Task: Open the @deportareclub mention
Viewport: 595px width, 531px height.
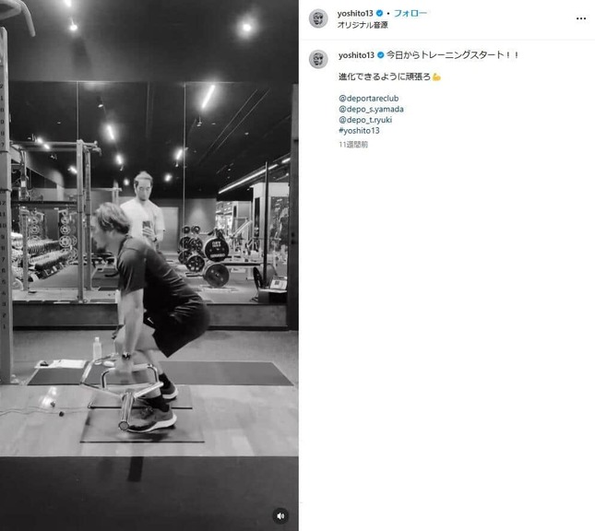Action: [x=368, y=99]
